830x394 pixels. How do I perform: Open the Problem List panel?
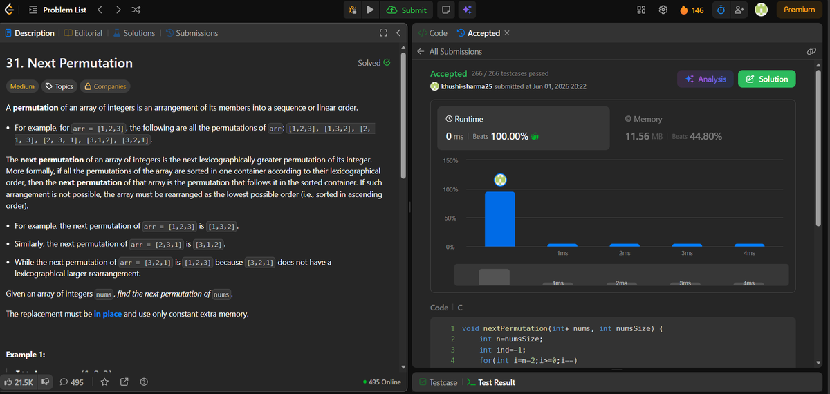click(x=58, y=10)
